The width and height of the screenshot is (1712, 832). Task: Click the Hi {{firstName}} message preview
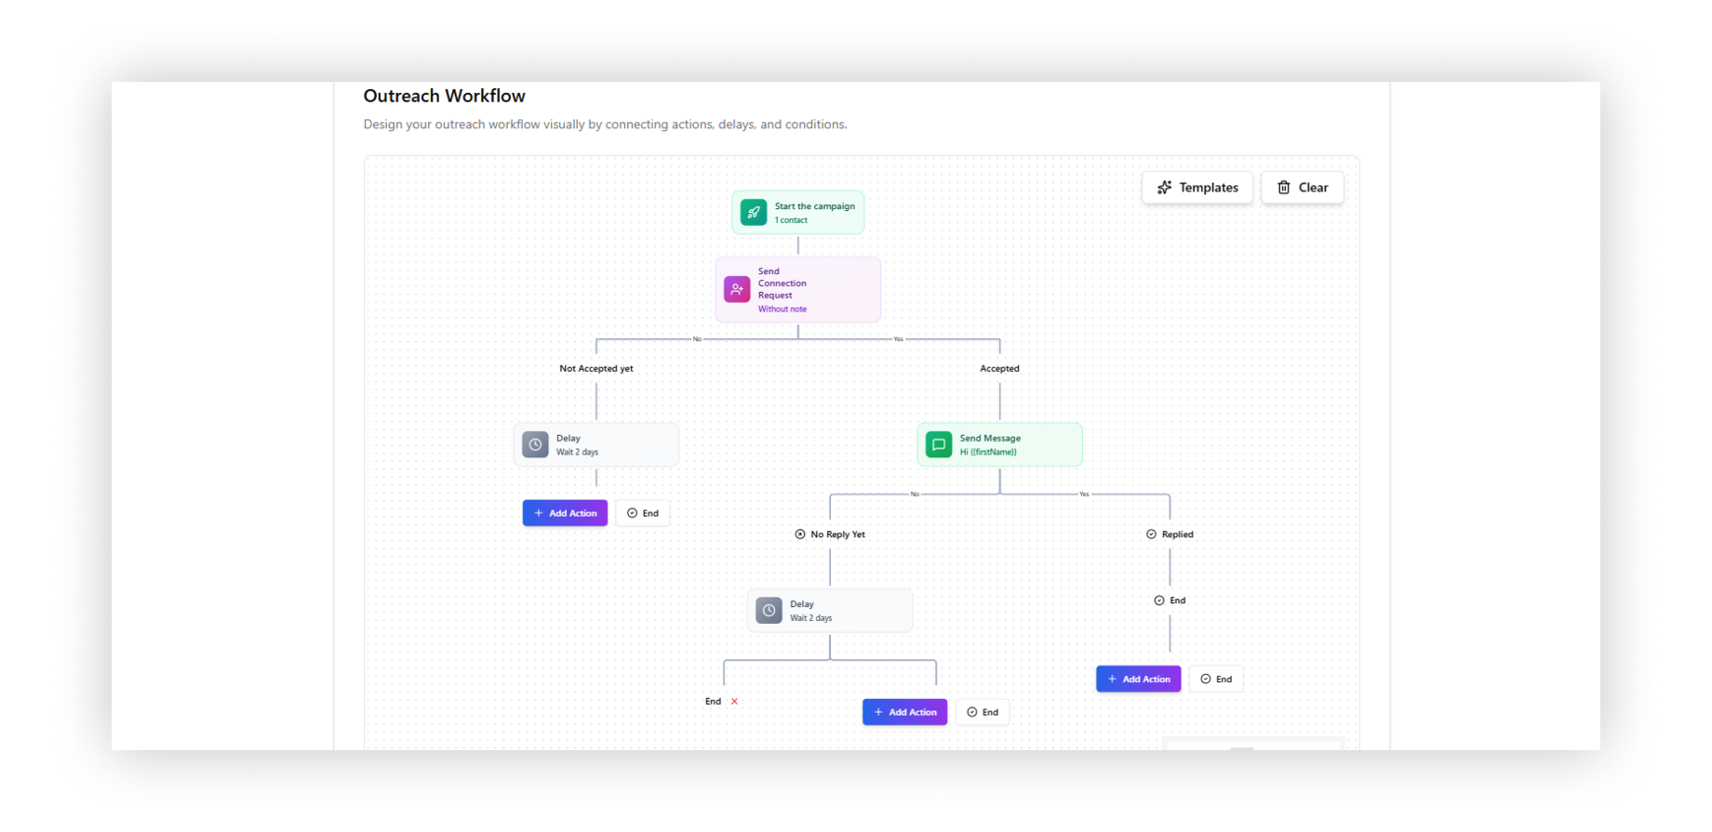point(988,453)
